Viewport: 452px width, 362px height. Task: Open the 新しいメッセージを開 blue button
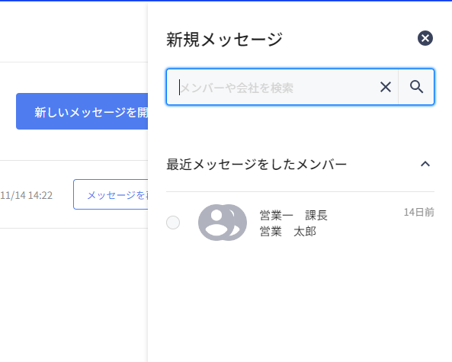click(x=82, y=111)
